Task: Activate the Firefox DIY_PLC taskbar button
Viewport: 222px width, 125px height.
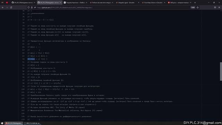Action: pos(14,123)
